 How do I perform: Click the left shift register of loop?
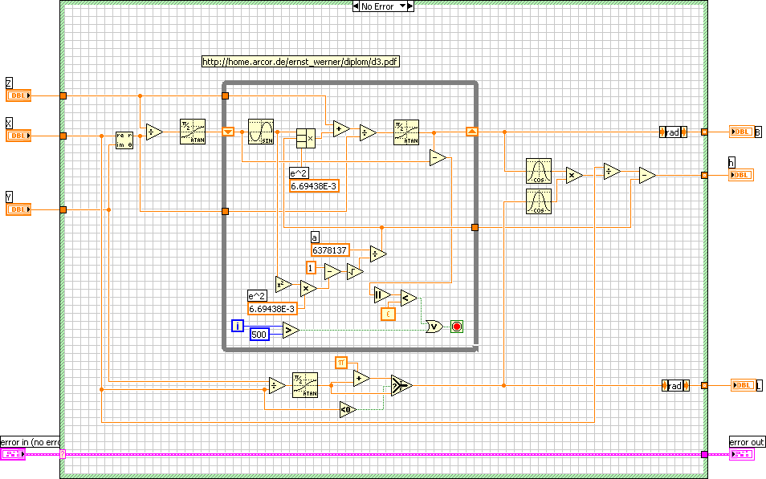pyautogui.click(x=227, y=132)
